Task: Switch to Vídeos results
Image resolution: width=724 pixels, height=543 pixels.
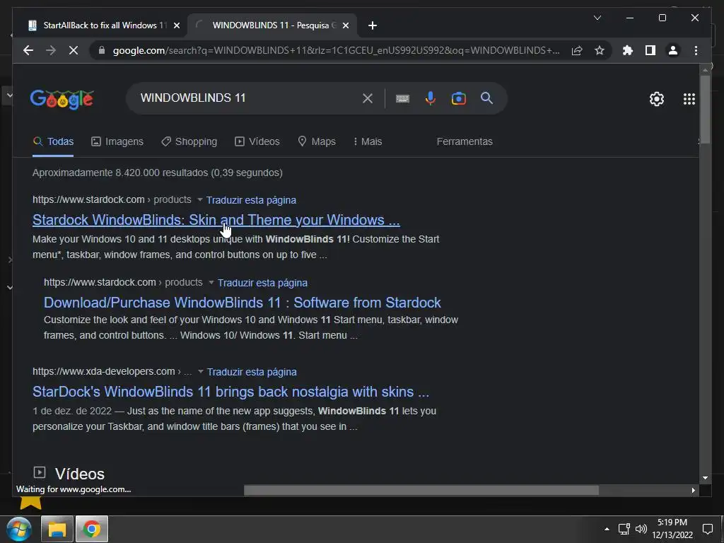Action: 257,141
